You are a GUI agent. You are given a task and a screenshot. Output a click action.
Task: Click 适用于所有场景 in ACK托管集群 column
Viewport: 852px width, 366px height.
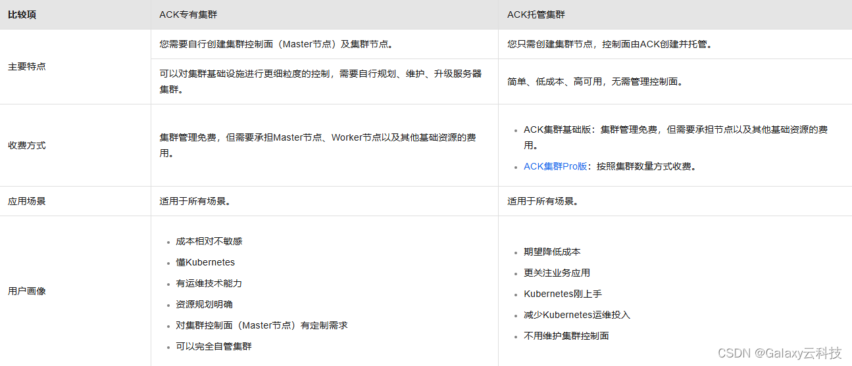point(543,201)
